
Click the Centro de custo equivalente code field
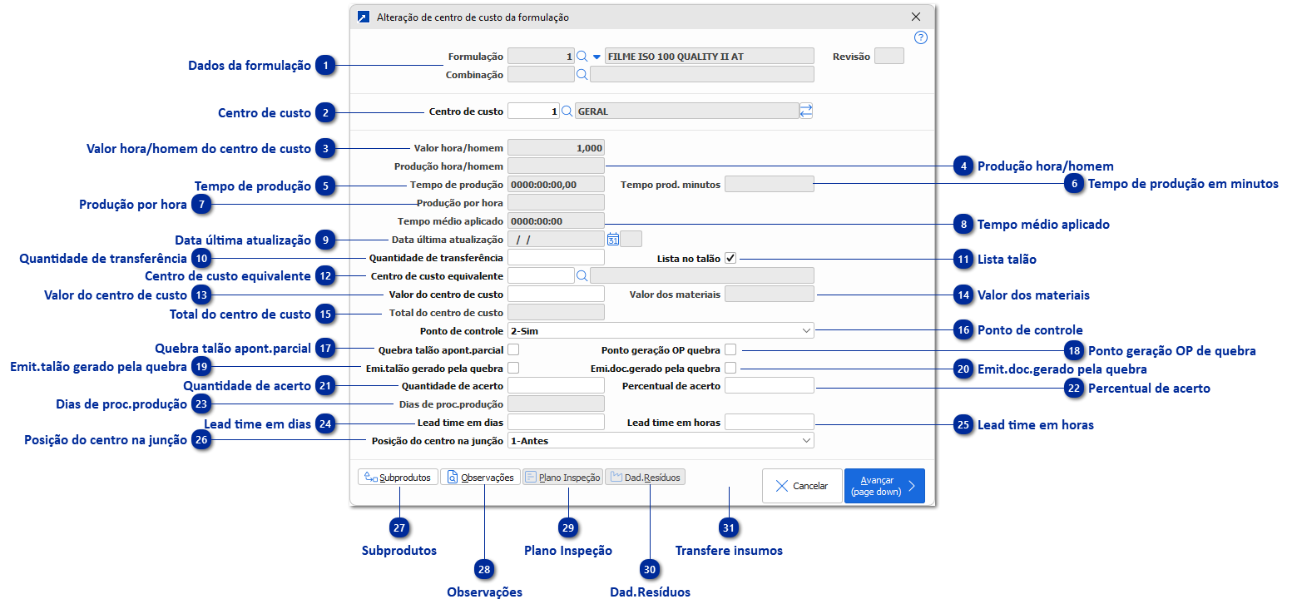tap(541, 275)
